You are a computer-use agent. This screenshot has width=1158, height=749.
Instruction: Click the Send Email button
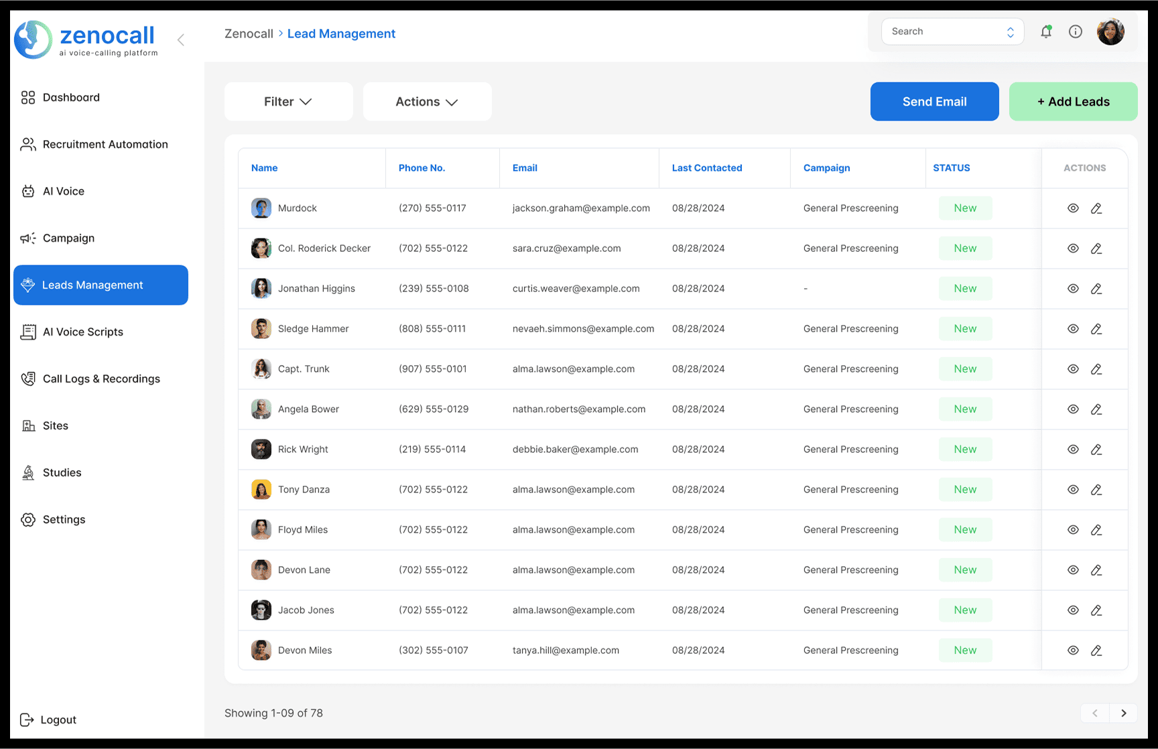click(934, 101)
